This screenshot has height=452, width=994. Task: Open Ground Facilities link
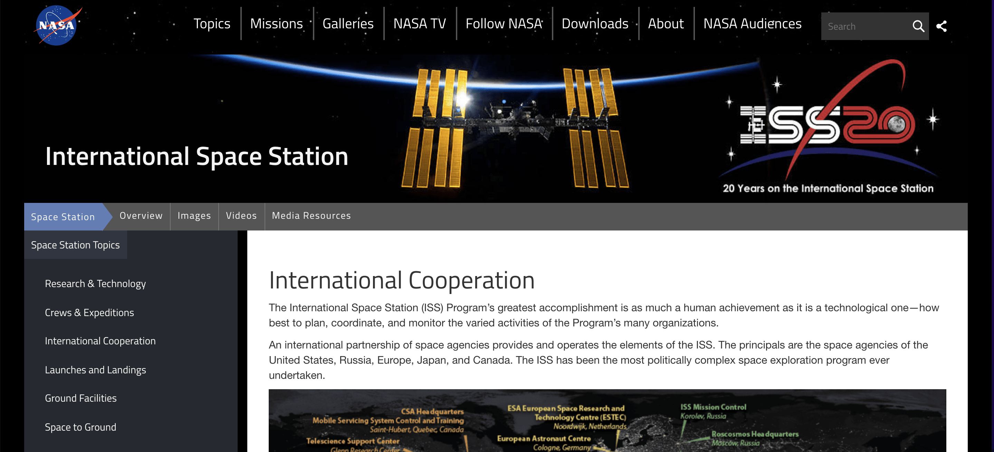click(x=81, y=398)
